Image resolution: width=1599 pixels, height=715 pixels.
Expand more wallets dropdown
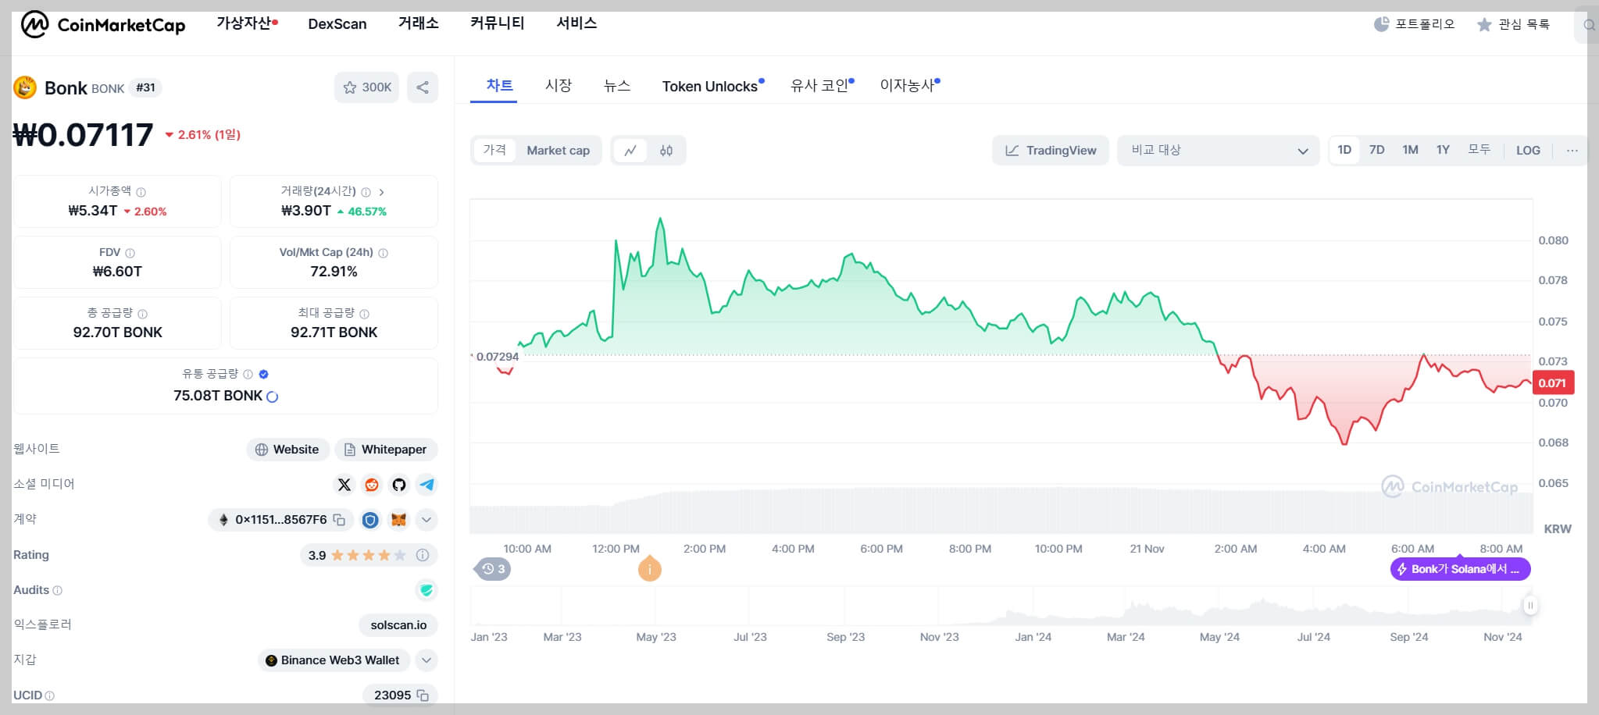pos(427,660)
